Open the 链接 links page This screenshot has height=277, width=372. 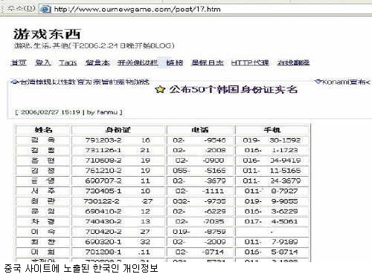175,62
